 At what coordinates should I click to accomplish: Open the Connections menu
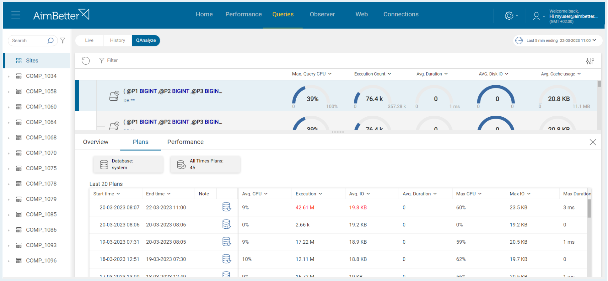(x=401, y=14)
